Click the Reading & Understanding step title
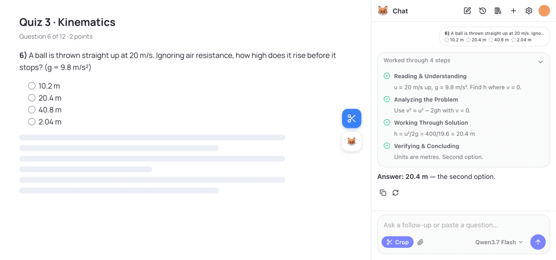The height and width of the screenshot is (260, 556). [x=430, y=76]
